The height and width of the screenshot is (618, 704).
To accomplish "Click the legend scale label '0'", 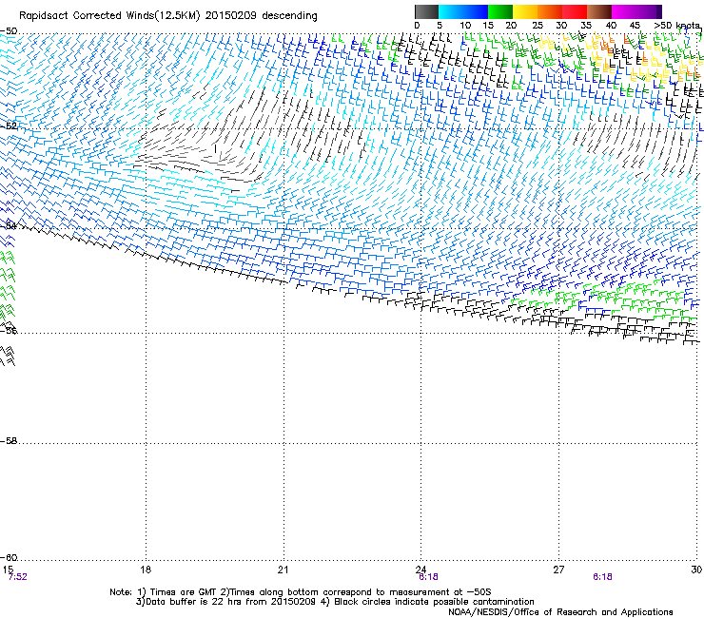I will click(417, 25).
